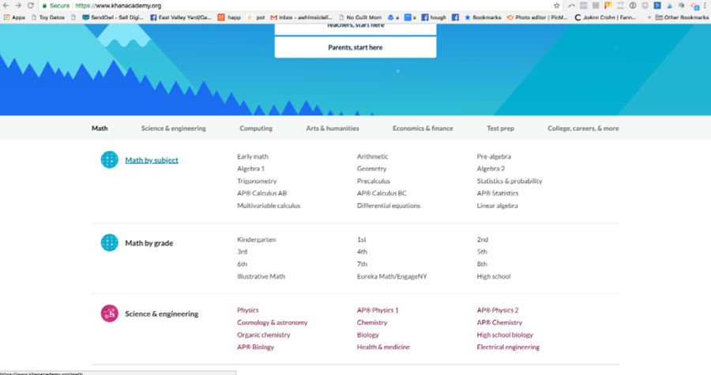711x375 pixels.
Task: Open the No Guilt Mom bookmark
Action: tap(360, 17)
